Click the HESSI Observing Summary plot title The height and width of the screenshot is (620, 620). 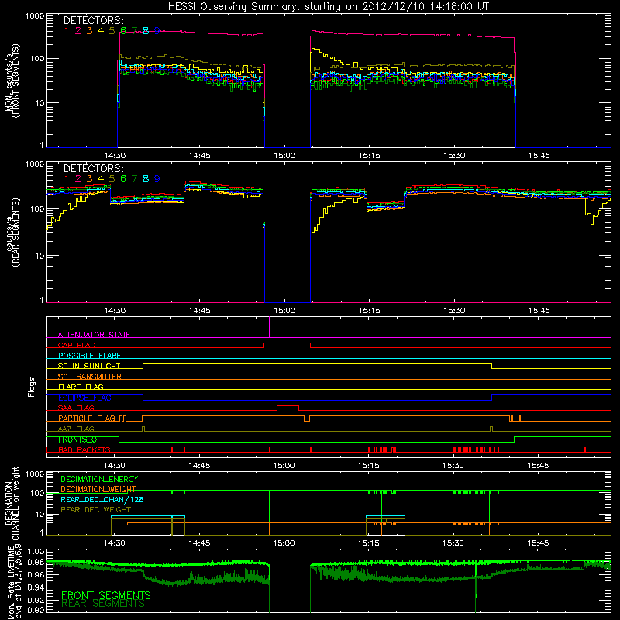(328, 7)
